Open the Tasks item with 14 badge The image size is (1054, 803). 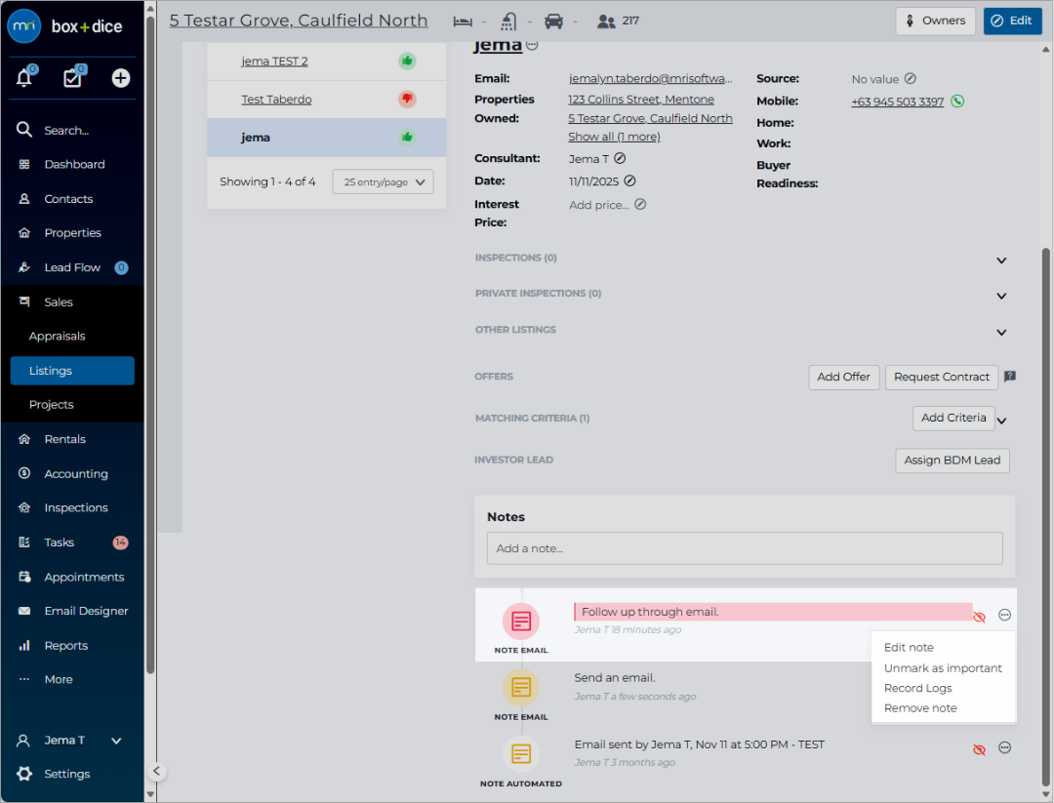click(72, 542)
